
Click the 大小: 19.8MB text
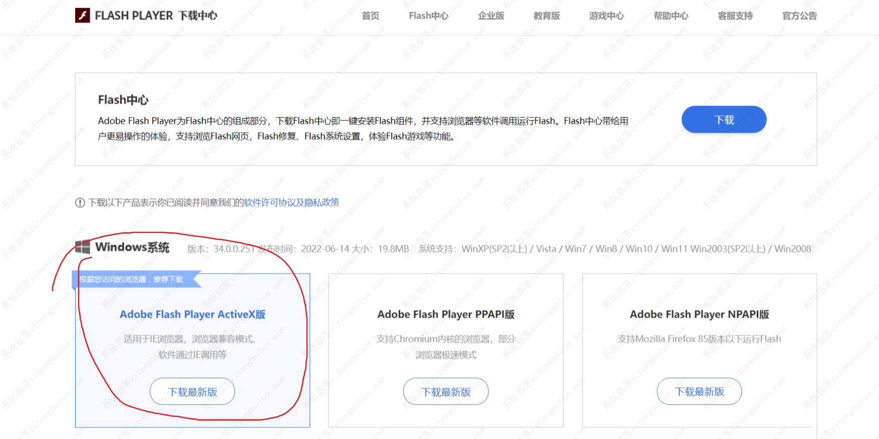click(380, 249)
